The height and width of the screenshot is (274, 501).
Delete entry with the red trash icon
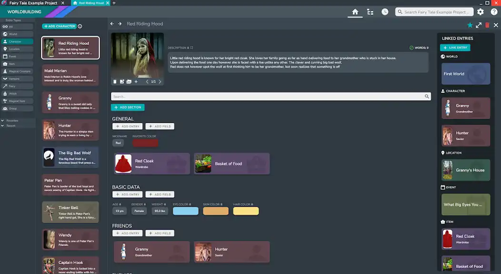pos(487,25)
